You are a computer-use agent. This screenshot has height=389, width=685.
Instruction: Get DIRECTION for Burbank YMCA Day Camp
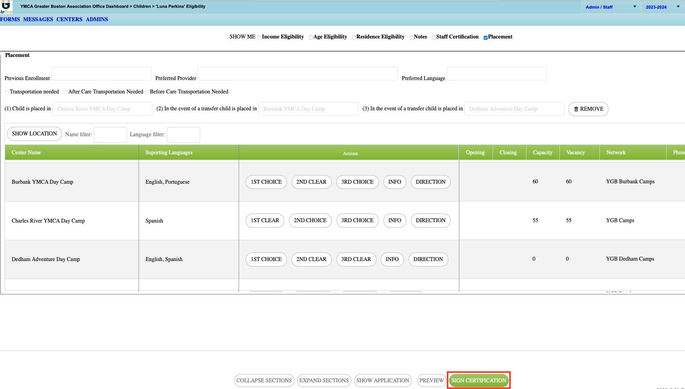point(431,182)
